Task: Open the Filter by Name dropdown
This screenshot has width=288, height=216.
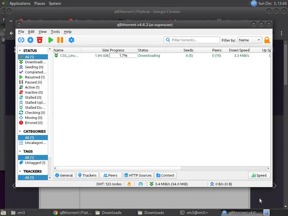Action: [x=250, y=40]
